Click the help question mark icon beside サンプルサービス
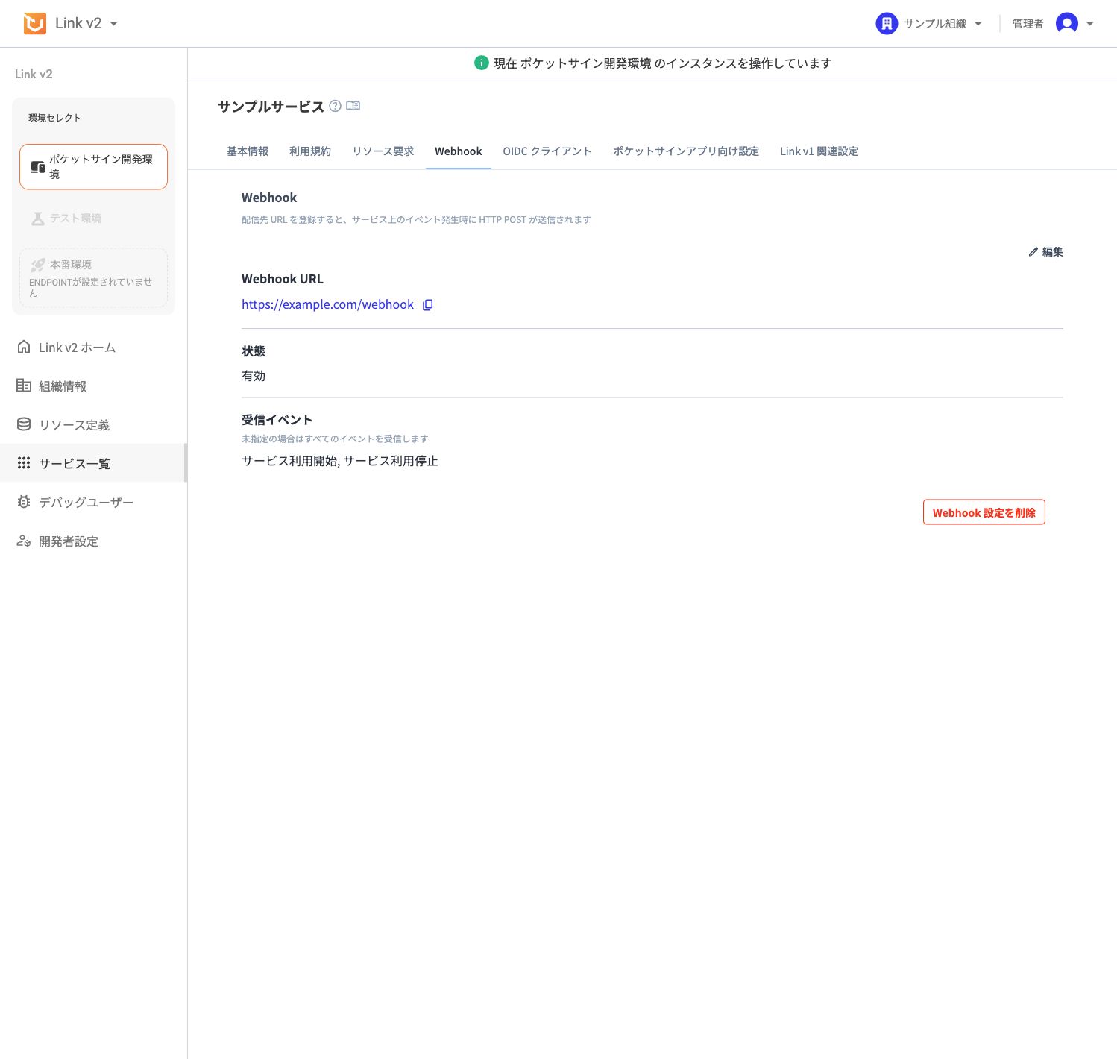Screen dimensions: 1117x1059 coord(336,106)
